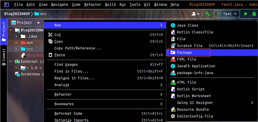Expand the out folder tree node
The height and width of the screenshot is (122, 258).
point(16,43)
